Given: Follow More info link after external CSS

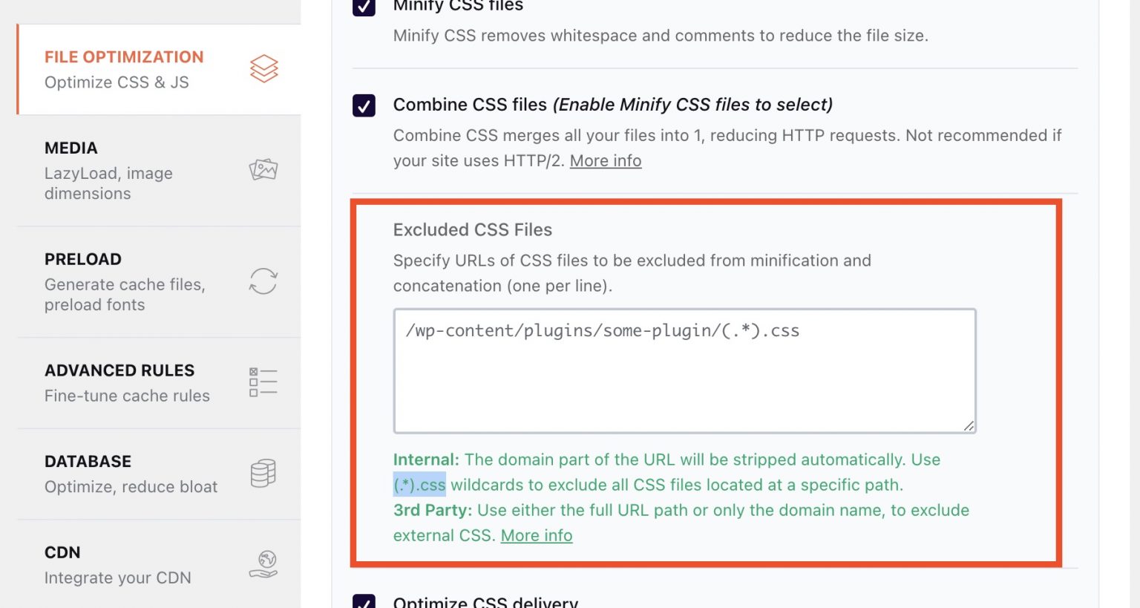Looking at the screenshot, I should tap(537, 536).
